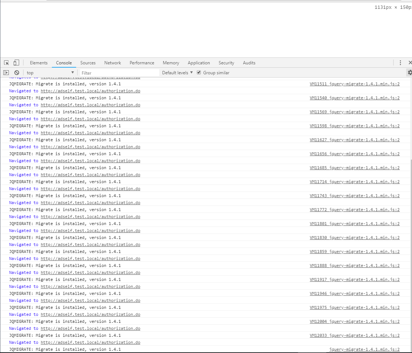This screenshot has width=412, height=353.
Task: Close the DevTools panel
Action: [x=410, y=63]
